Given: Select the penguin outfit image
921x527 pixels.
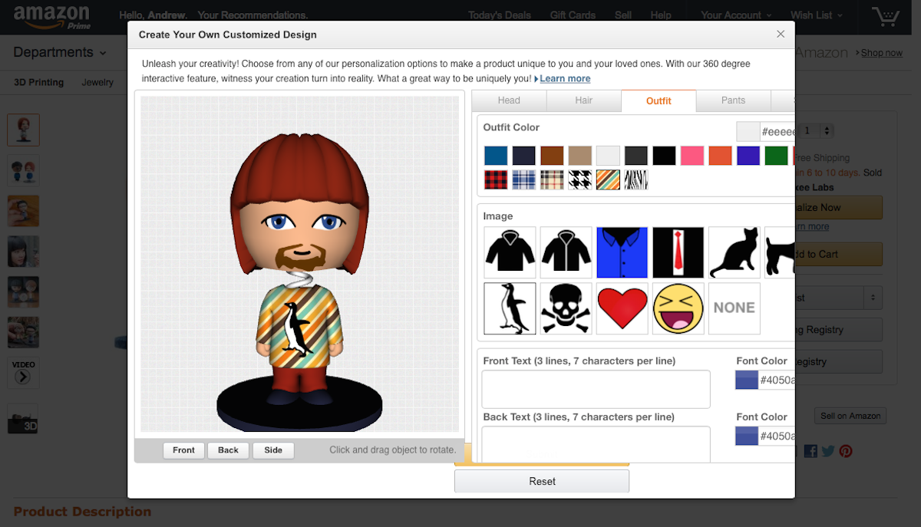Looking at the screenshot, I should [x=510, y=308].
